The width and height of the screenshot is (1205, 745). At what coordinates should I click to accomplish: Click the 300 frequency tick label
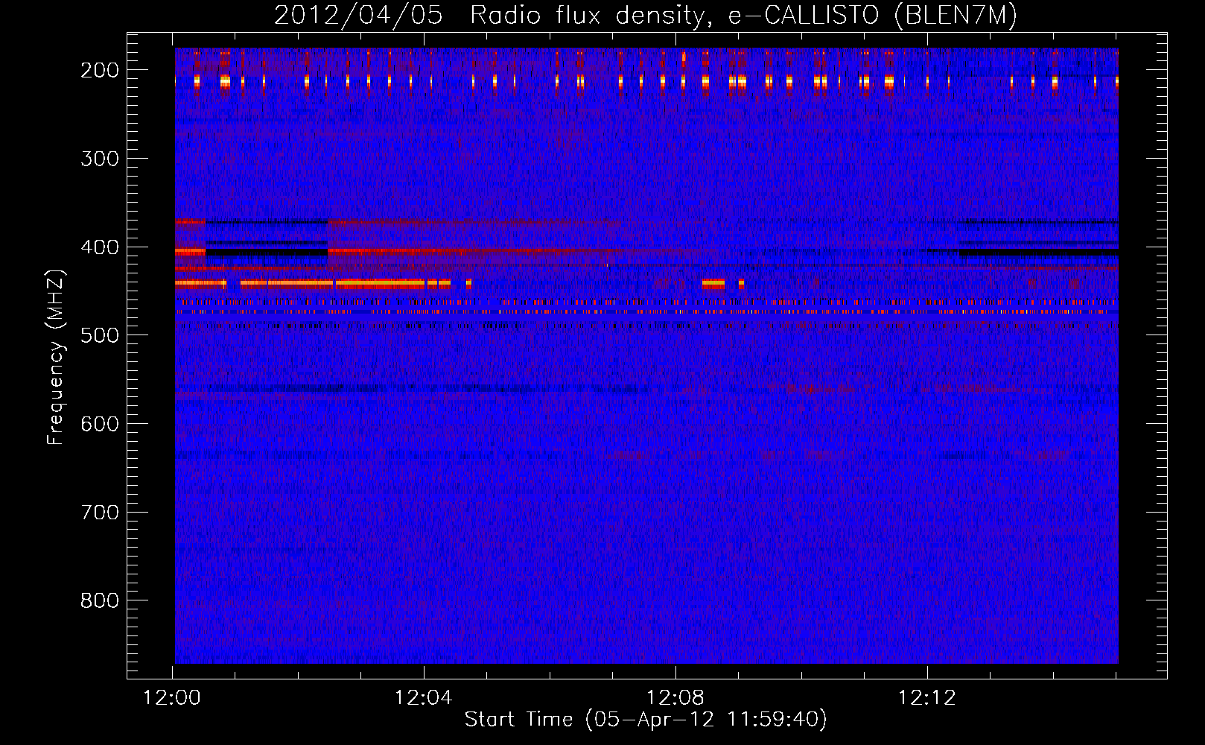(100, 159)
